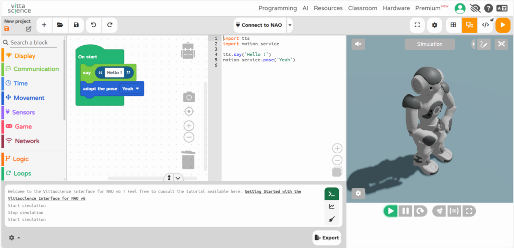Click the undo arrow in the toolbar

click(x=93, y=25)
